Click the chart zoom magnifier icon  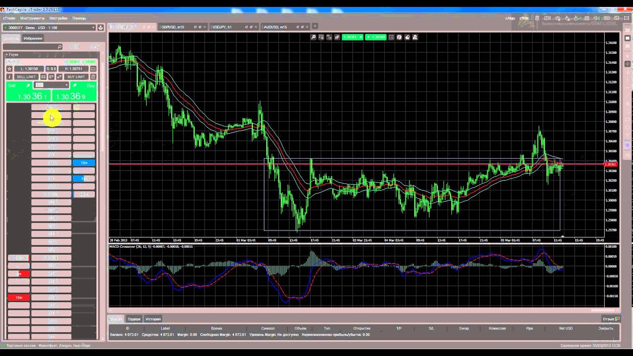coord(314,37)
